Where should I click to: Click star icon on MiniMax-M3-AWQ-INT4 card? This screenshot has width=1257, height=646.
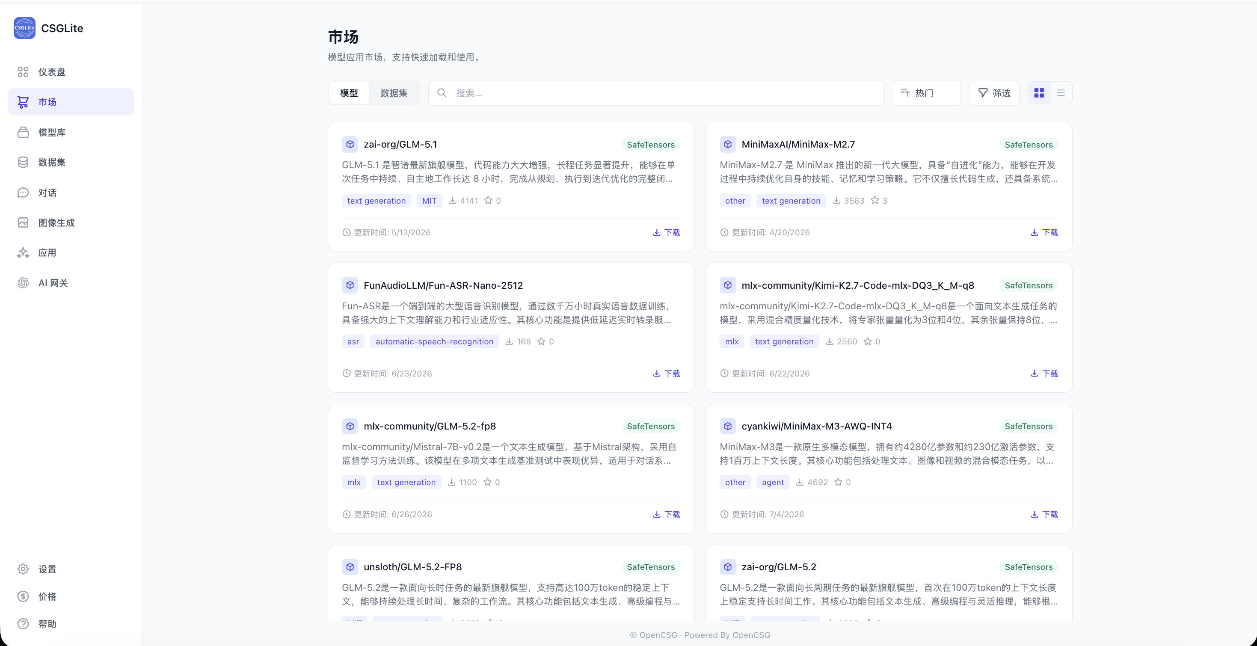click(x=838, y=482)
